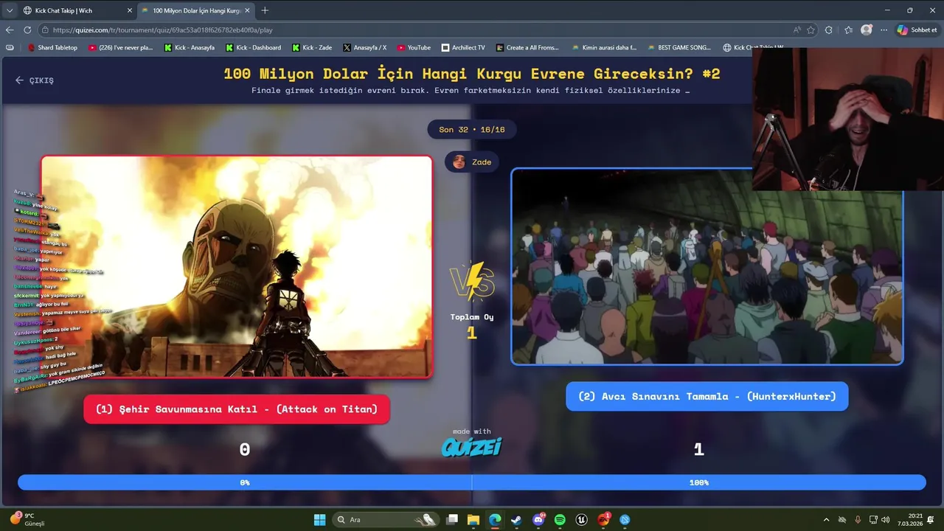Open Archillect TV bookmark
Screen dimensions: 944x531
(463, 47)
